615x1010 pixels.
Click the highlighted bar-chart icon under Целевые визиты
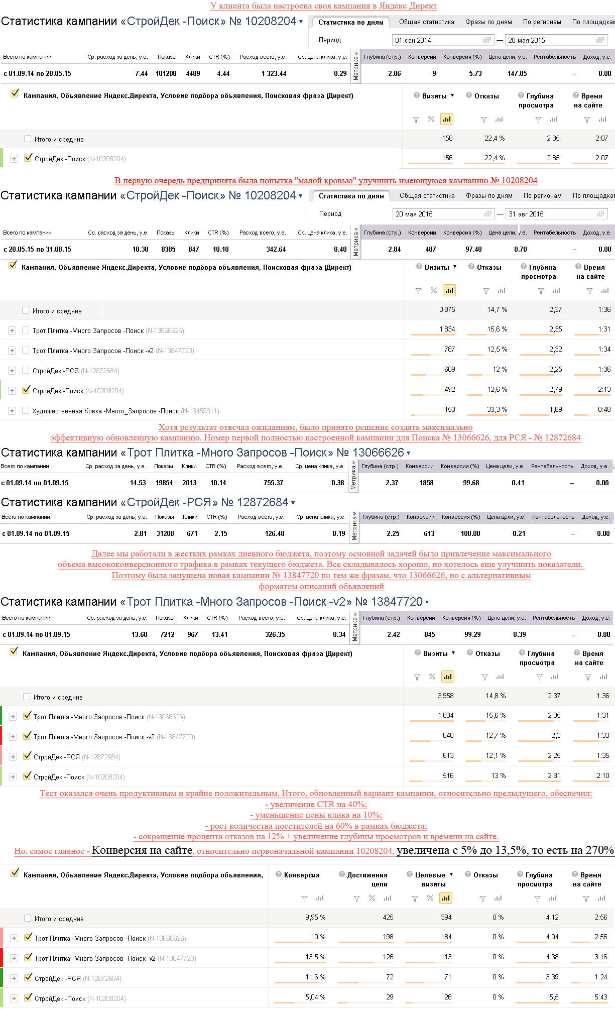446,898
